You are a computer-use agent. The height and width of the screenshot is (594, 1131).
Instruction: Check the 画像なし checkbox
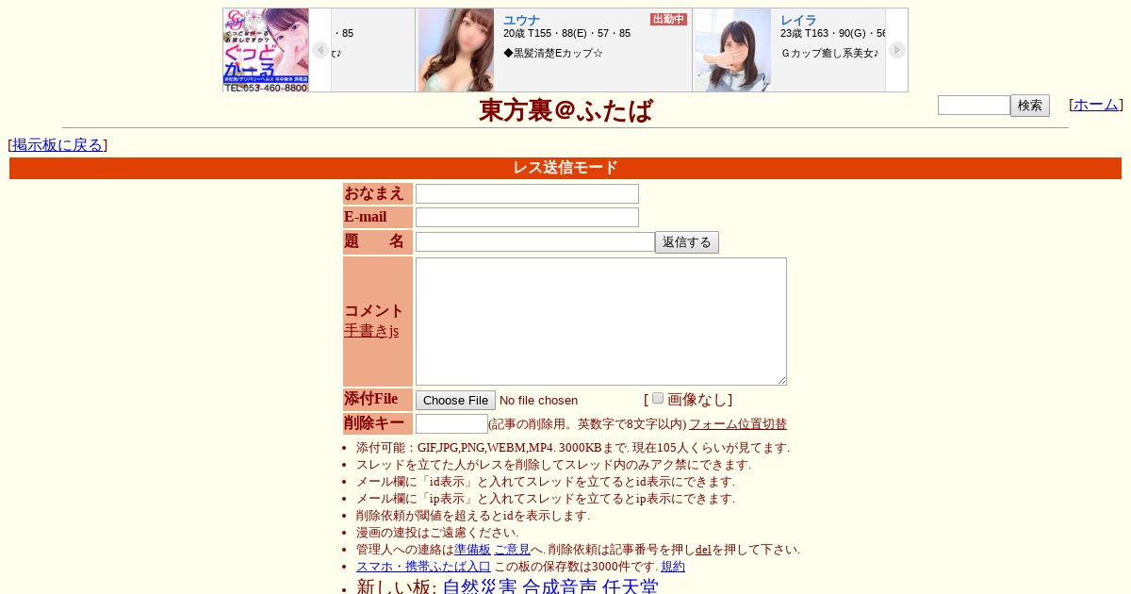click(x=658, y=398)
